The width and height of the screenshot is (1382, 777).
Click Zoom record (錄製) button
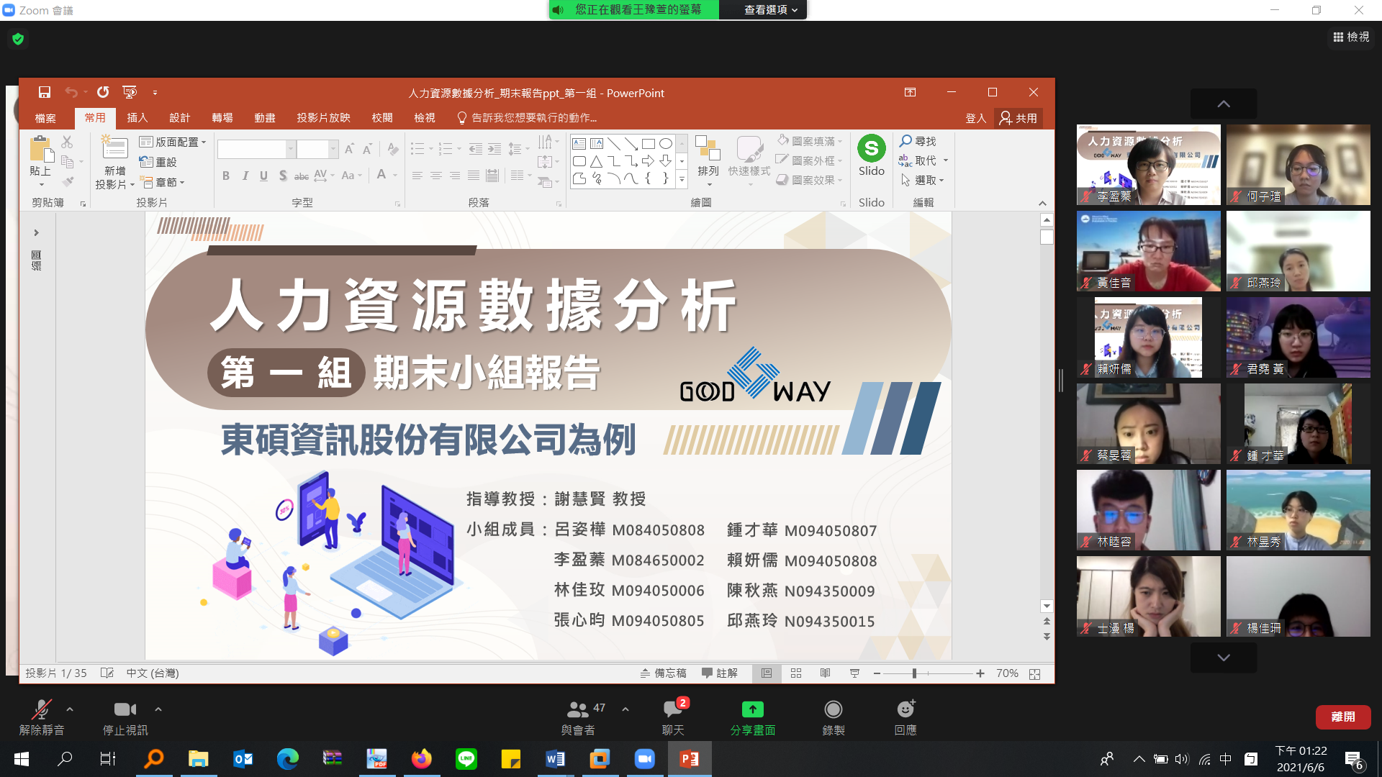pos(834,717)
